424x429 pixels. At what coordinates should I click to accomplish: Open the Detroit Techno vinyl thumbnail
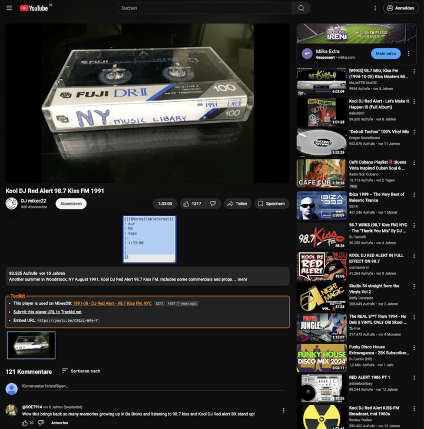click(x=322, y=142)
